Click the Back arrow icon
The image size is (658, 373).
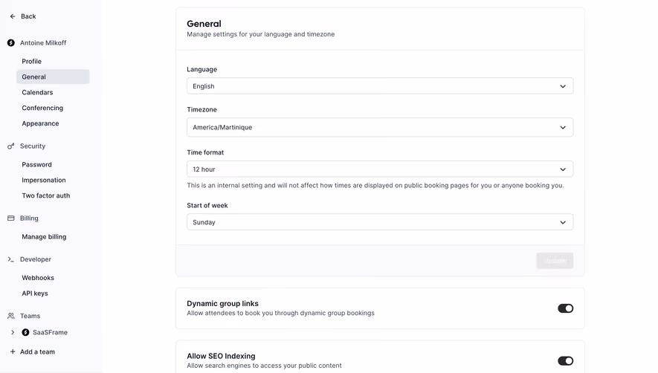point(13,16)
